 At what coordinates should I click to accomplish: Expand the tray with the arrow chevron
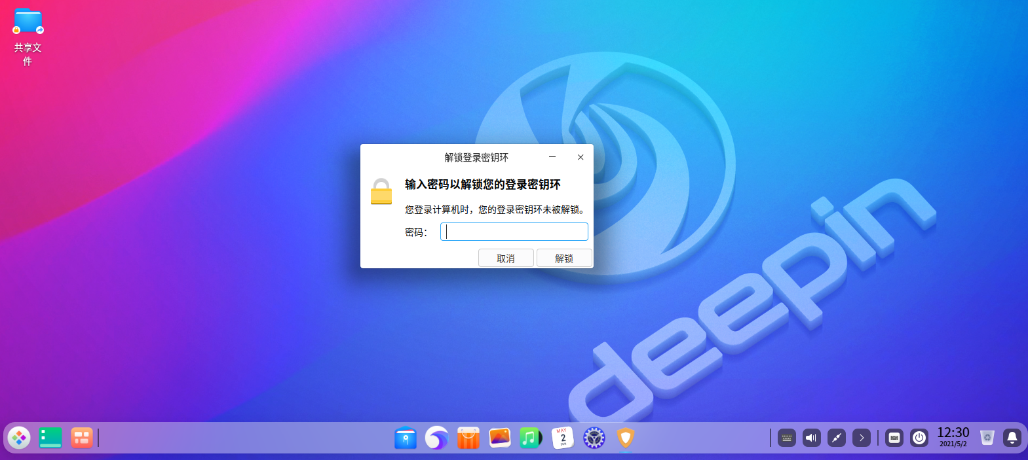(x=862, y=438)
